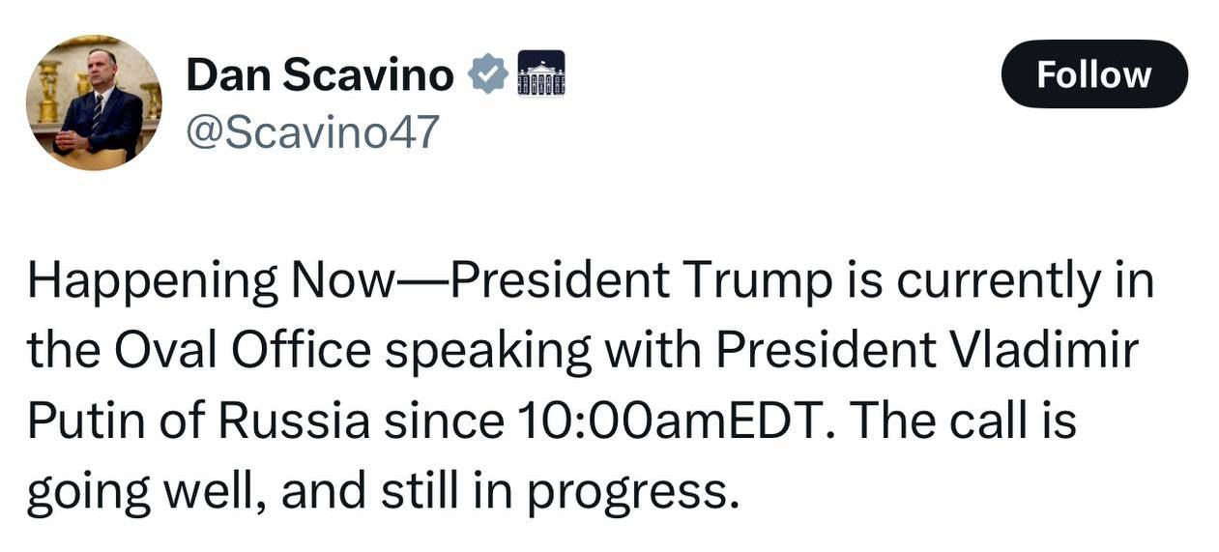
Task: Open Dan Scavino's profile avatar photo
Action: [94, 103]
